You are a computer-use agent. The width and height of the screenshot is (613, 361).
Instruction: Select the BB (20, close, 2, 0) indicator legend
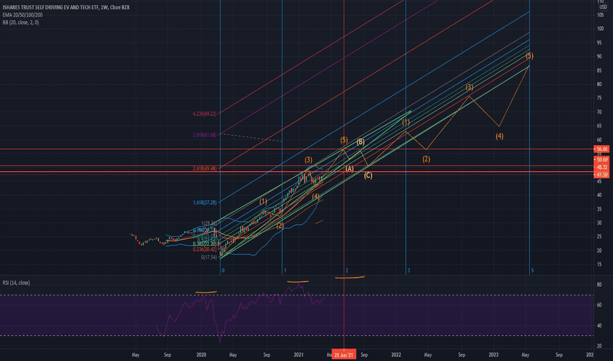[21, 22]
